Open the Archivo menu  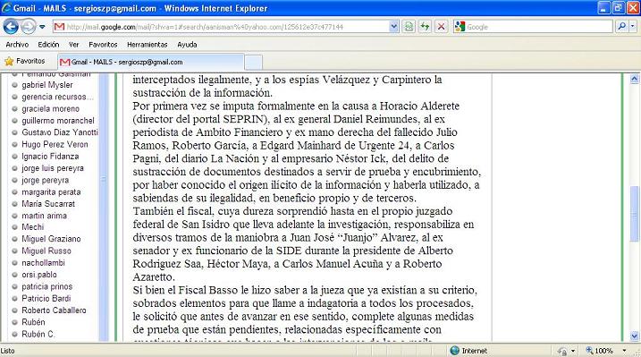pos(17,45)
